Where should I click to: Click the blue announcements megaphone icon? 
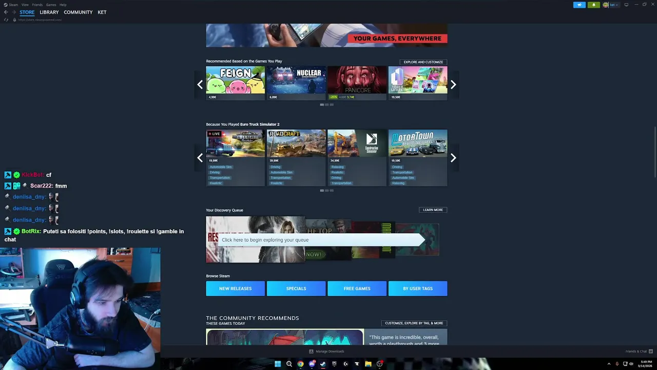(579, 5)
